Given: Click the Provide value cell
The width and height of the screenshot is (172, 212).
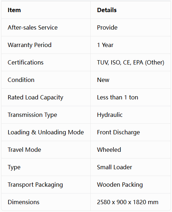Looking at the screenshot, I should 107,27.
